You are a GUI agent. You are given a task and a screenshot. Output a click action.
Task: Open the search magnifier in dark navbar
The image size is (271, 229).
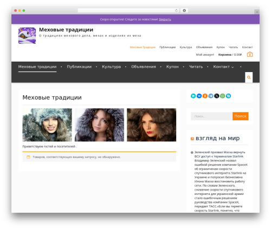[x=249, y=77]
